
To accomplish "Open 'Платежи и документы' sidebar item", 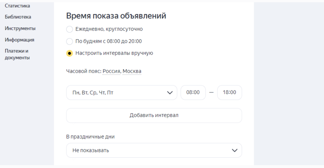I will 17,54.
